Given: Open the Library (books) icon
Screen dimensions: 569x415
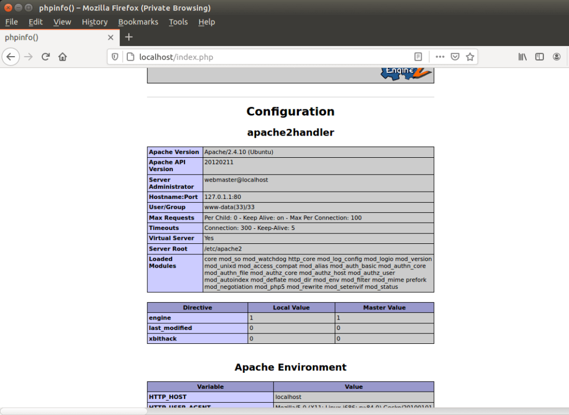Looking at the screenshot, I should tap(522, 57).
